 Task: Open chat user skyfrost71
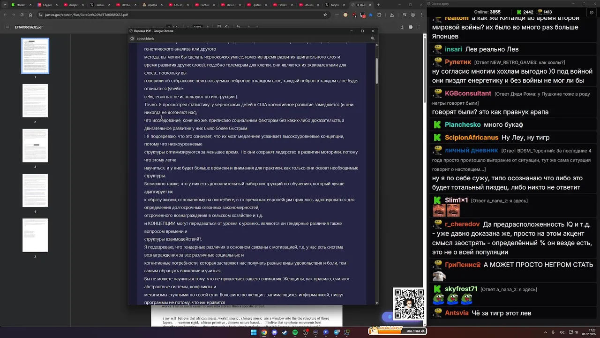pyautogui.click(x=461, y=289)
